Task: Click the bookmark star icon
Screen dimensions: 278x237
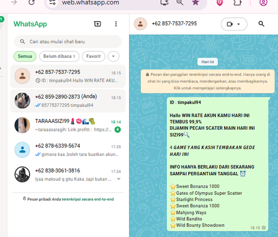Action: pos(195,2)
